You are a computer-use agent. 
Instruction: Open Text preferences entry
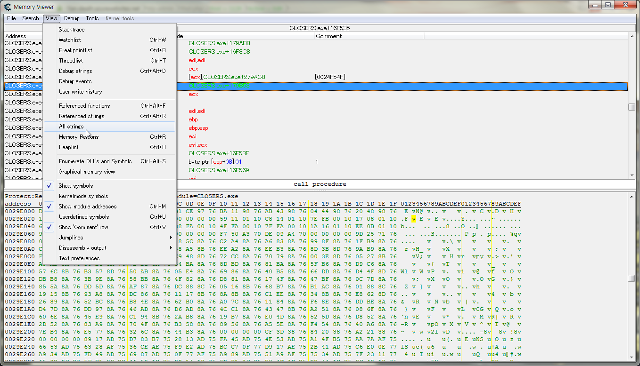[x=79, y=258]
